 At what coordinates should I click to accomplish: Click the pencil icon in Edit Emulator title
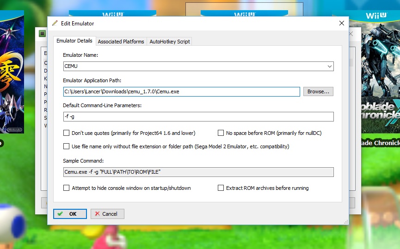coord(55,23)
